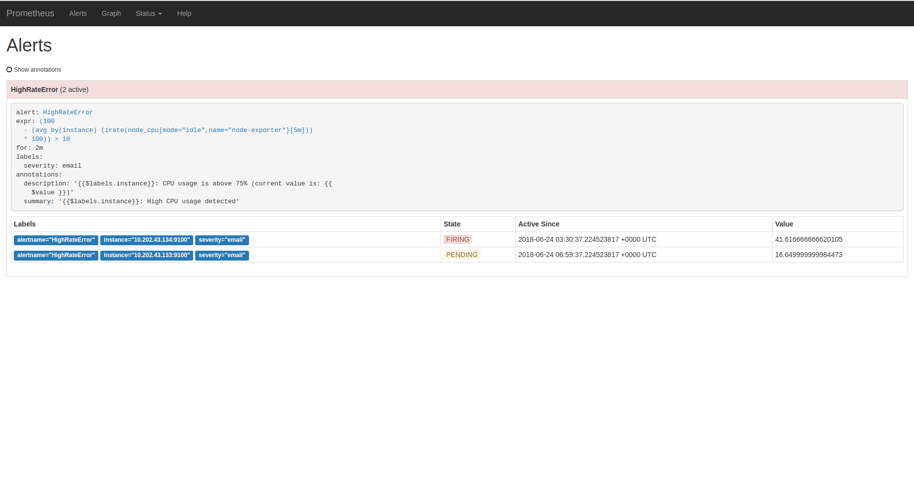Screen dimensions: 914x490
Task: Open the Alerts navigation item
Action: point(78,13)
